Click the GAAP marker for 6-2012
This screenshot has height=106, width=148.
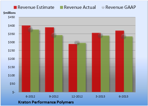(30, 30)
